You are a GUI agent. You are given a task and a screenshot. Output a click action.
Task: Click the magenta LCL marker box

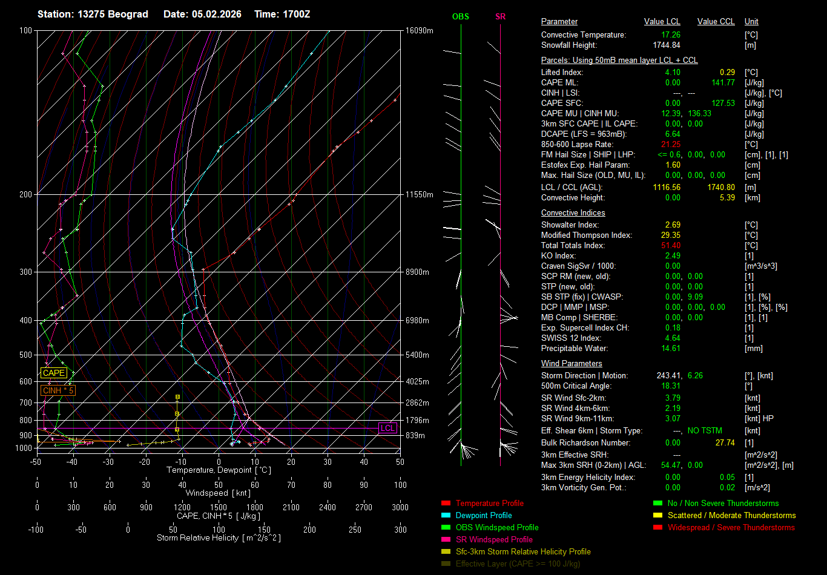click(x=387, y=428)
